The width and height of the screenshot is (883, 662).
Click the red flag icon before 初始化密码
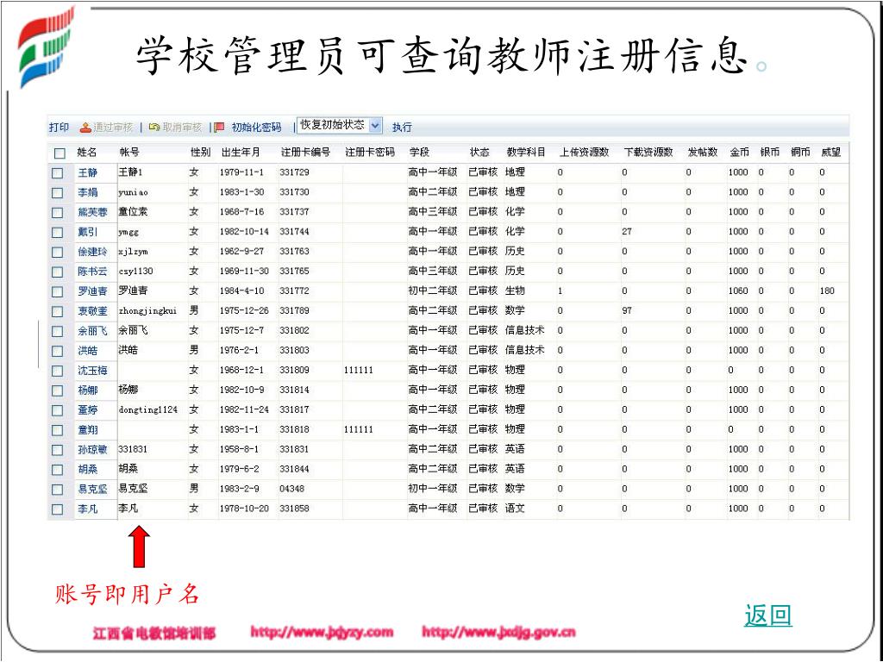coord(220,128)
